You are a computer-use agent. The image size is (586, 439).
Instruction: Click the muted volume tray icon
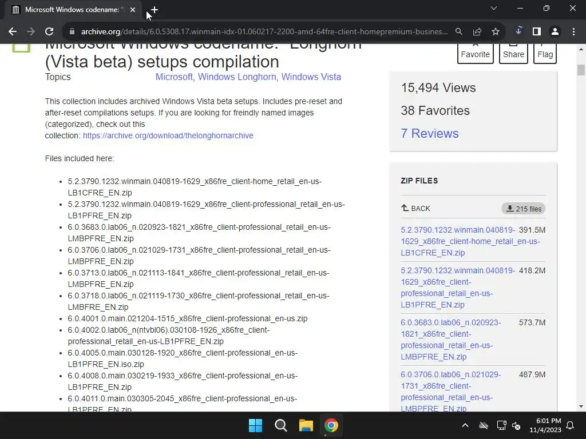point(517,425)
